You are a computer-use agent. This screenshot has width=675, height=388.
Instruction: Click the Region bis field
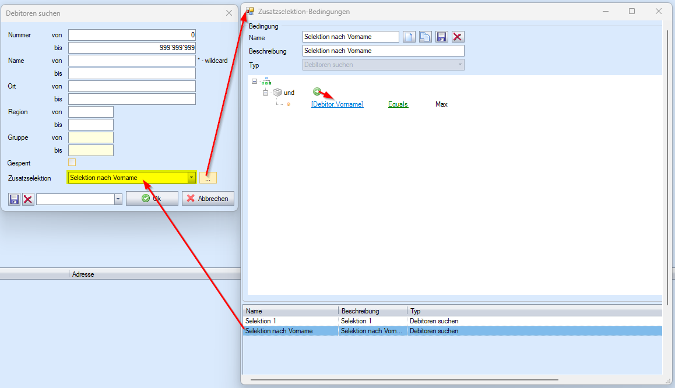click(91, 125)
